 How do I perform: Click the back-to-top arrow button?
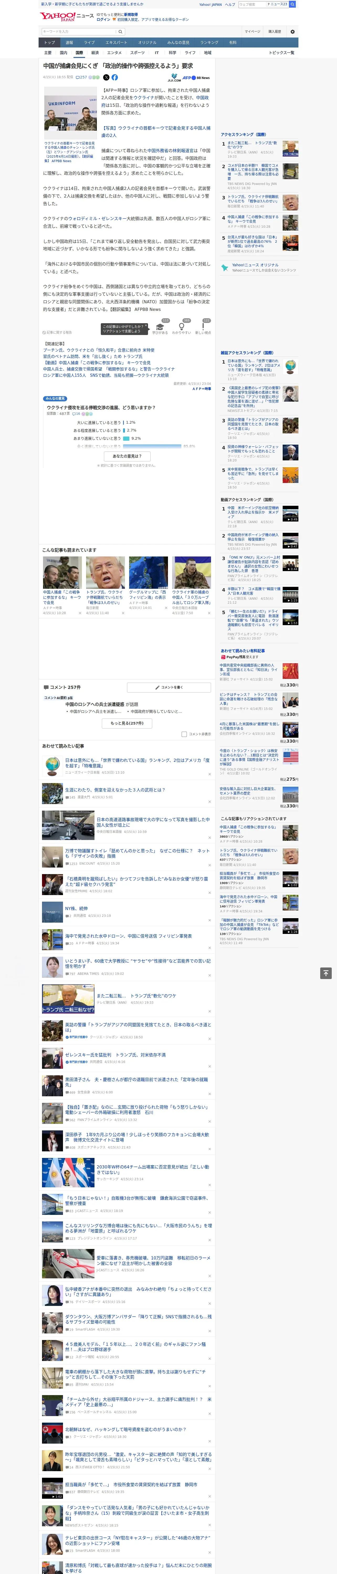[326, 973]
